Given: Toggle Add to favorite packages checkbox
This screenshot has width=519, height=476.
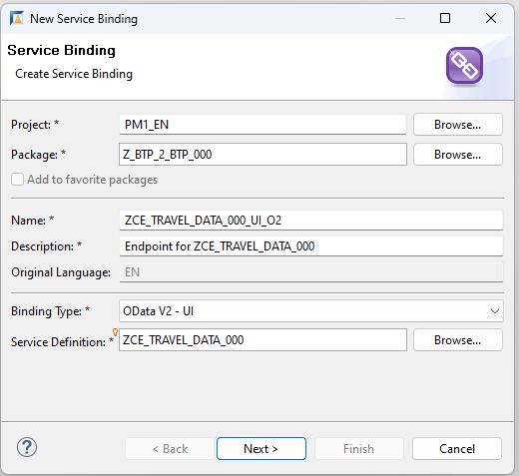Looking at the screenshot, I should coord(17,180).
